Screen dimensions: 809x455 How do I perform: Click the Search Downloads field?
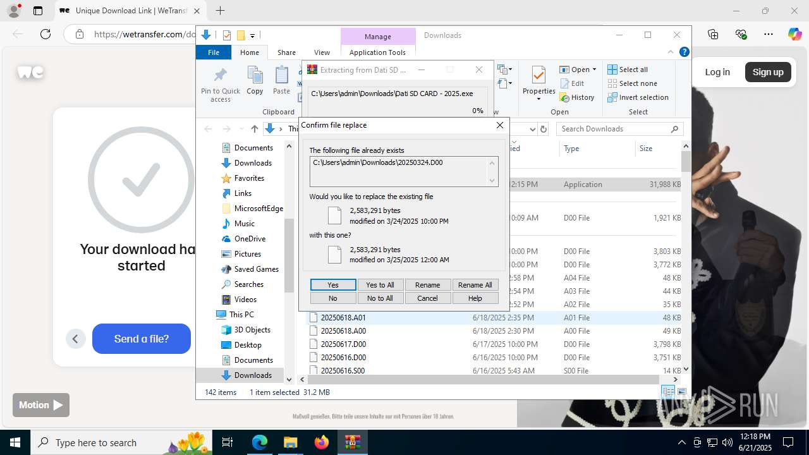[619, 129]
